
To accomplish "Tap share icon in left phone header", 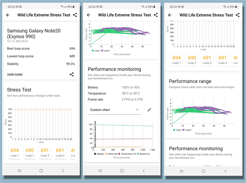I will [75, 15].
